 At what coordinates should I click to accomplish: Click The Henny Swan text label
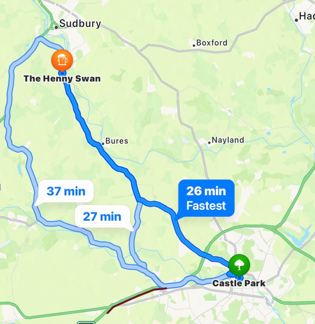62,79
